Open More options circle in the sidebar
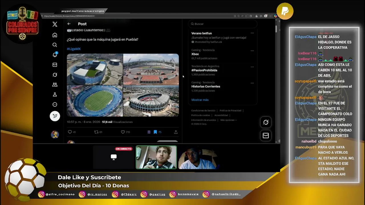365x205 pixels. coord(55,104)
